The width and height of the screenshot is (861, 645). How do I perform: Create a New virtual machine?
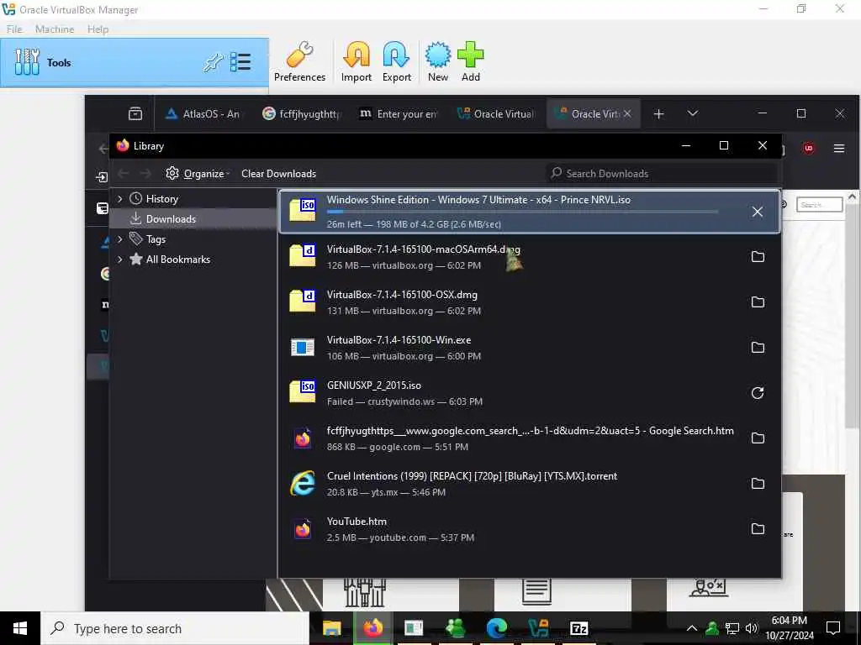437,61
